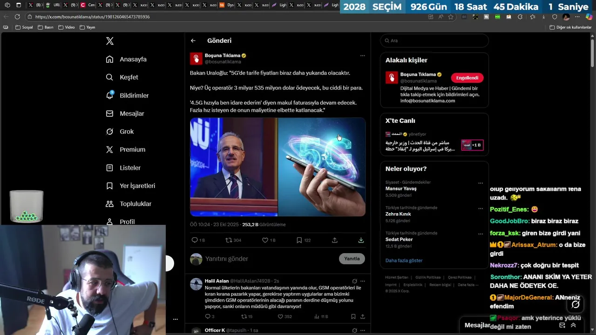Click the Grok floating button
The image size is (596, 335).
[576, 304]
